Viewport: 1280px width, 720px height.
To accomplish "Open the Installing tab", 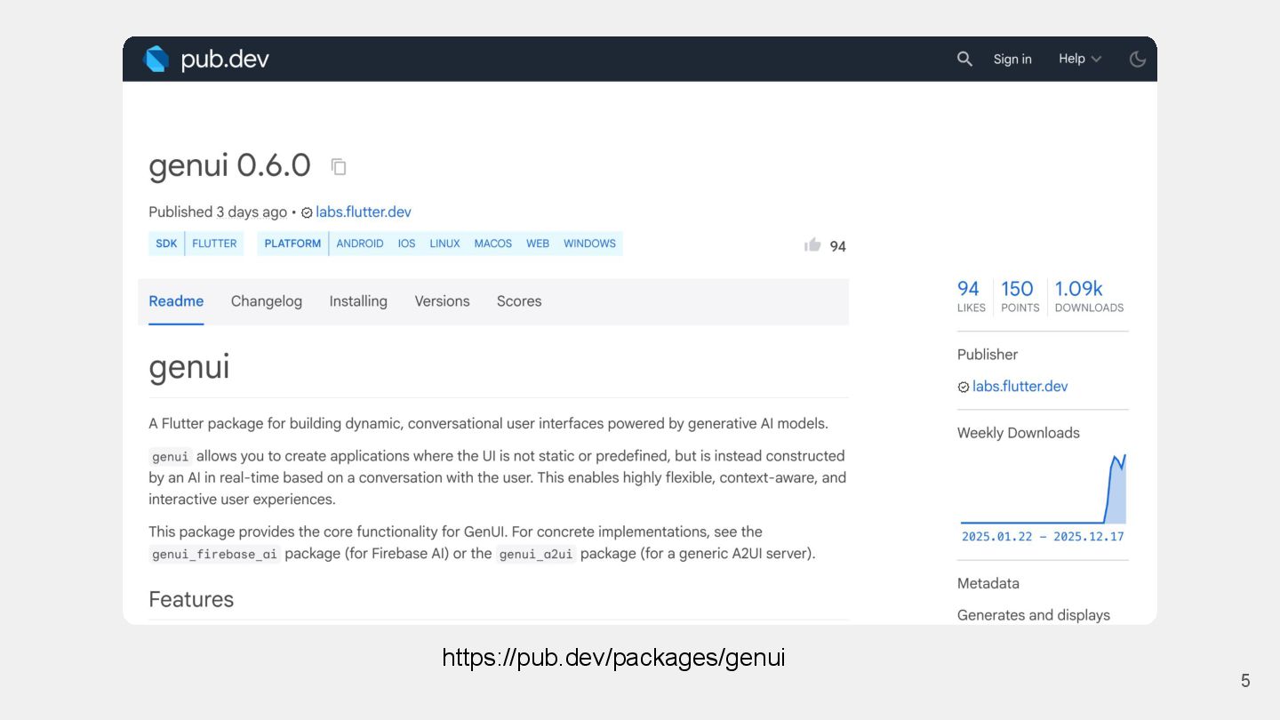I will point(358,301).
